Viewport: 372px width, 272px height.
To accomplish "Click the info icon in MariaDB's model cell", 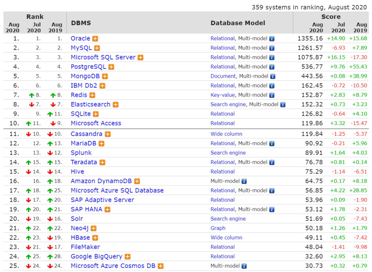I will point(272,144).
